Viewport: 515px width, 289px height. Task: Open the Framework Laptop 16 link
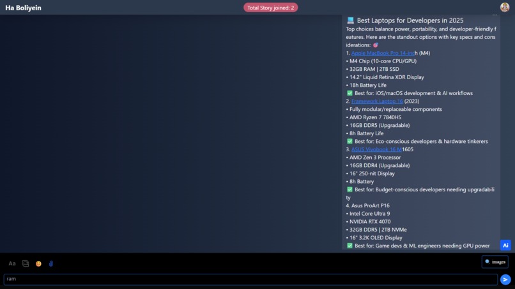click(377, 101)
